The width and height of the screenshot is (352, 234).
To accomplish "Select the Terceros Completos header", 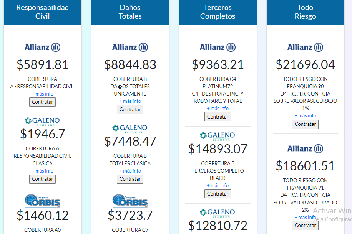I will (218, 12).
